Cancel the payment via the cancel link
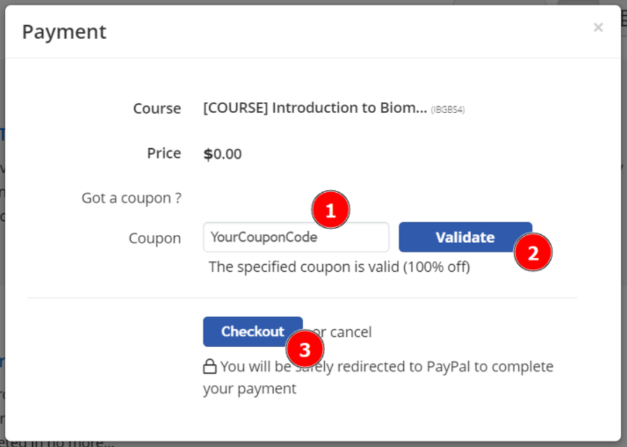Viewport: 627px width, 447px height. pos(350,332)
